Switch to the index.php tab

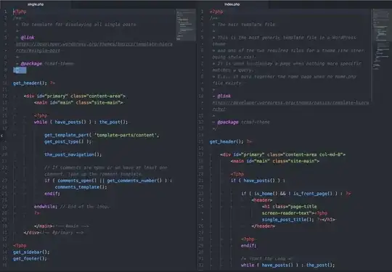[x=232, y=4]
